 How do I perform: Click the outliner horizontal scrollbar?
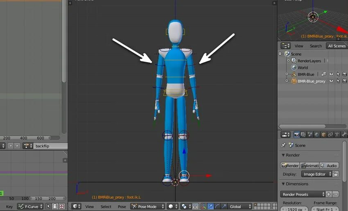pos(302,126)
